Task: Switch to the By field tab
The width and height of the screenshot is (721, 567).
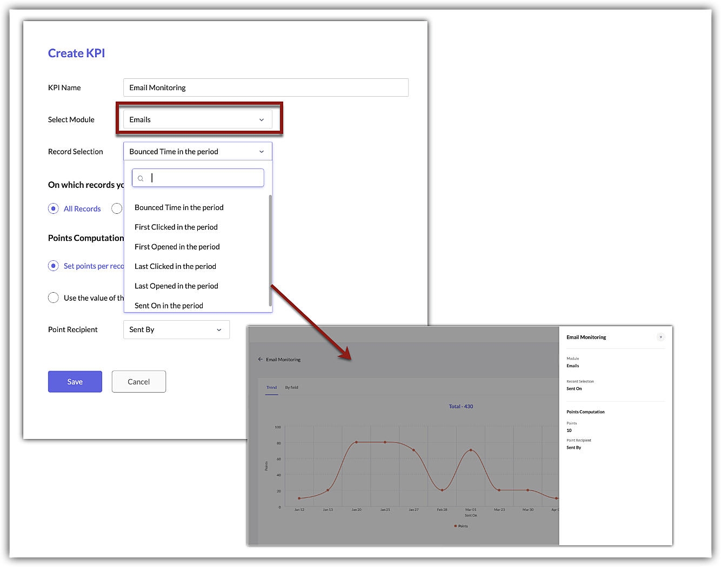Action: tap(291, 387)
